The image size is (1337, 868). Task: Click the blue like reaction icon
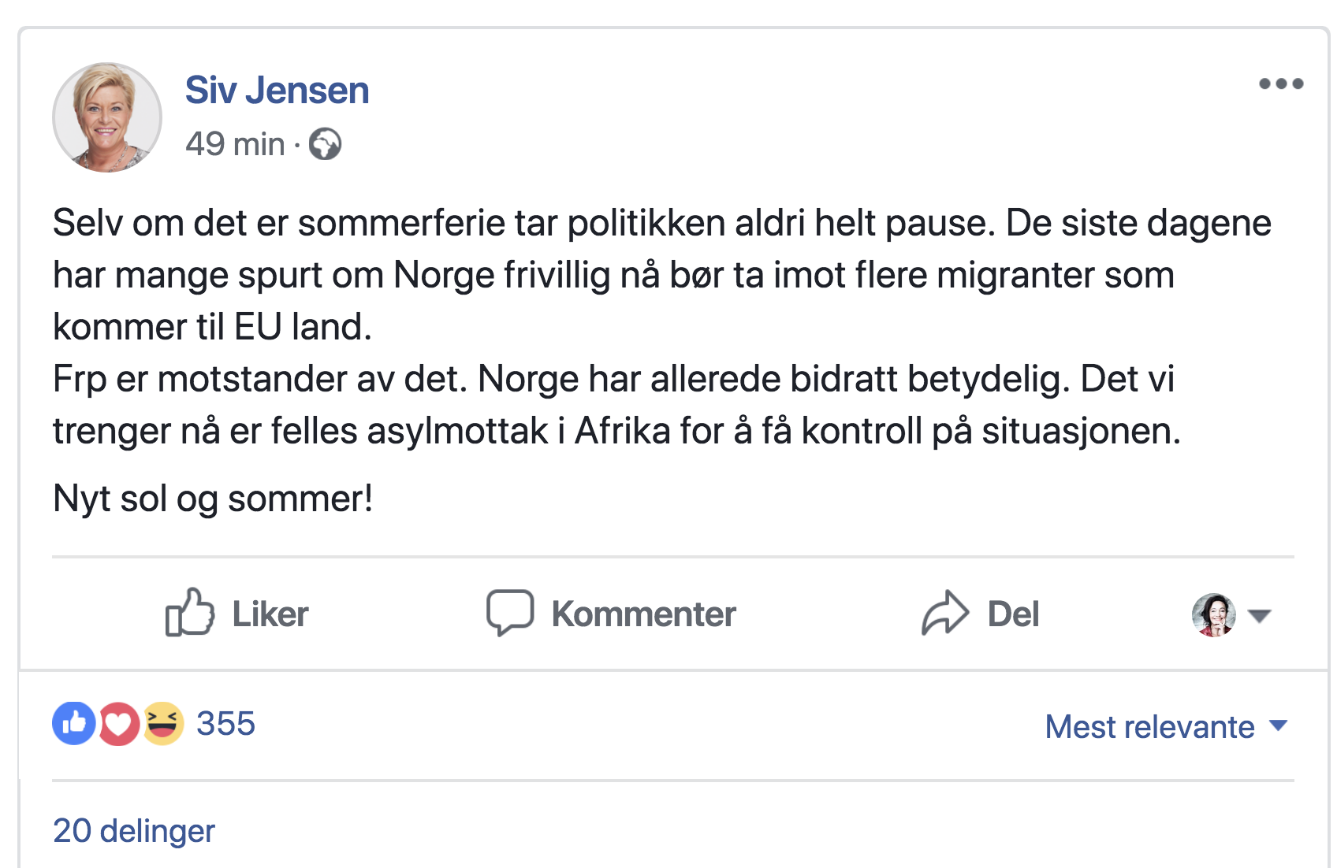point(74,723)
